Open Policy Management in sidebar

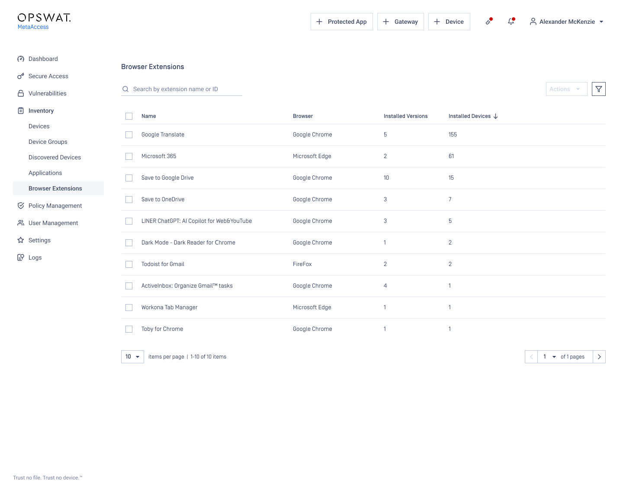(55, 206)
